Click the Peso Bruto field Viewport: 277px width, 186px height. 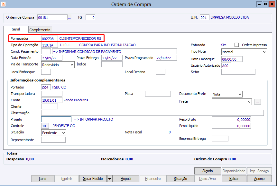231,119
